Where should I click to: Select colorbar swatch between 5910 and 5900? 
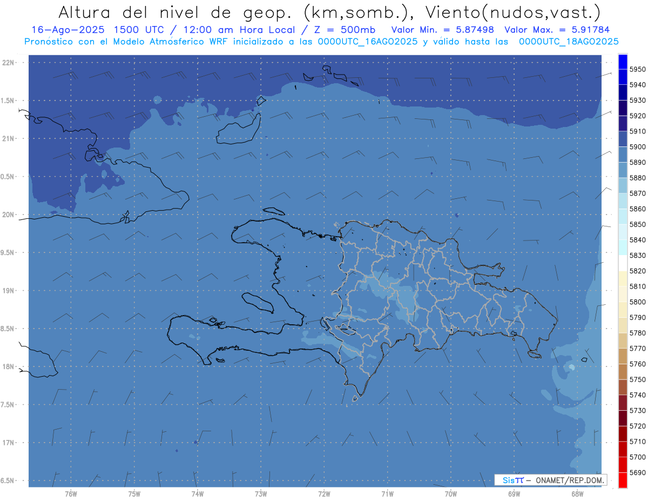(x=623, y=139)
